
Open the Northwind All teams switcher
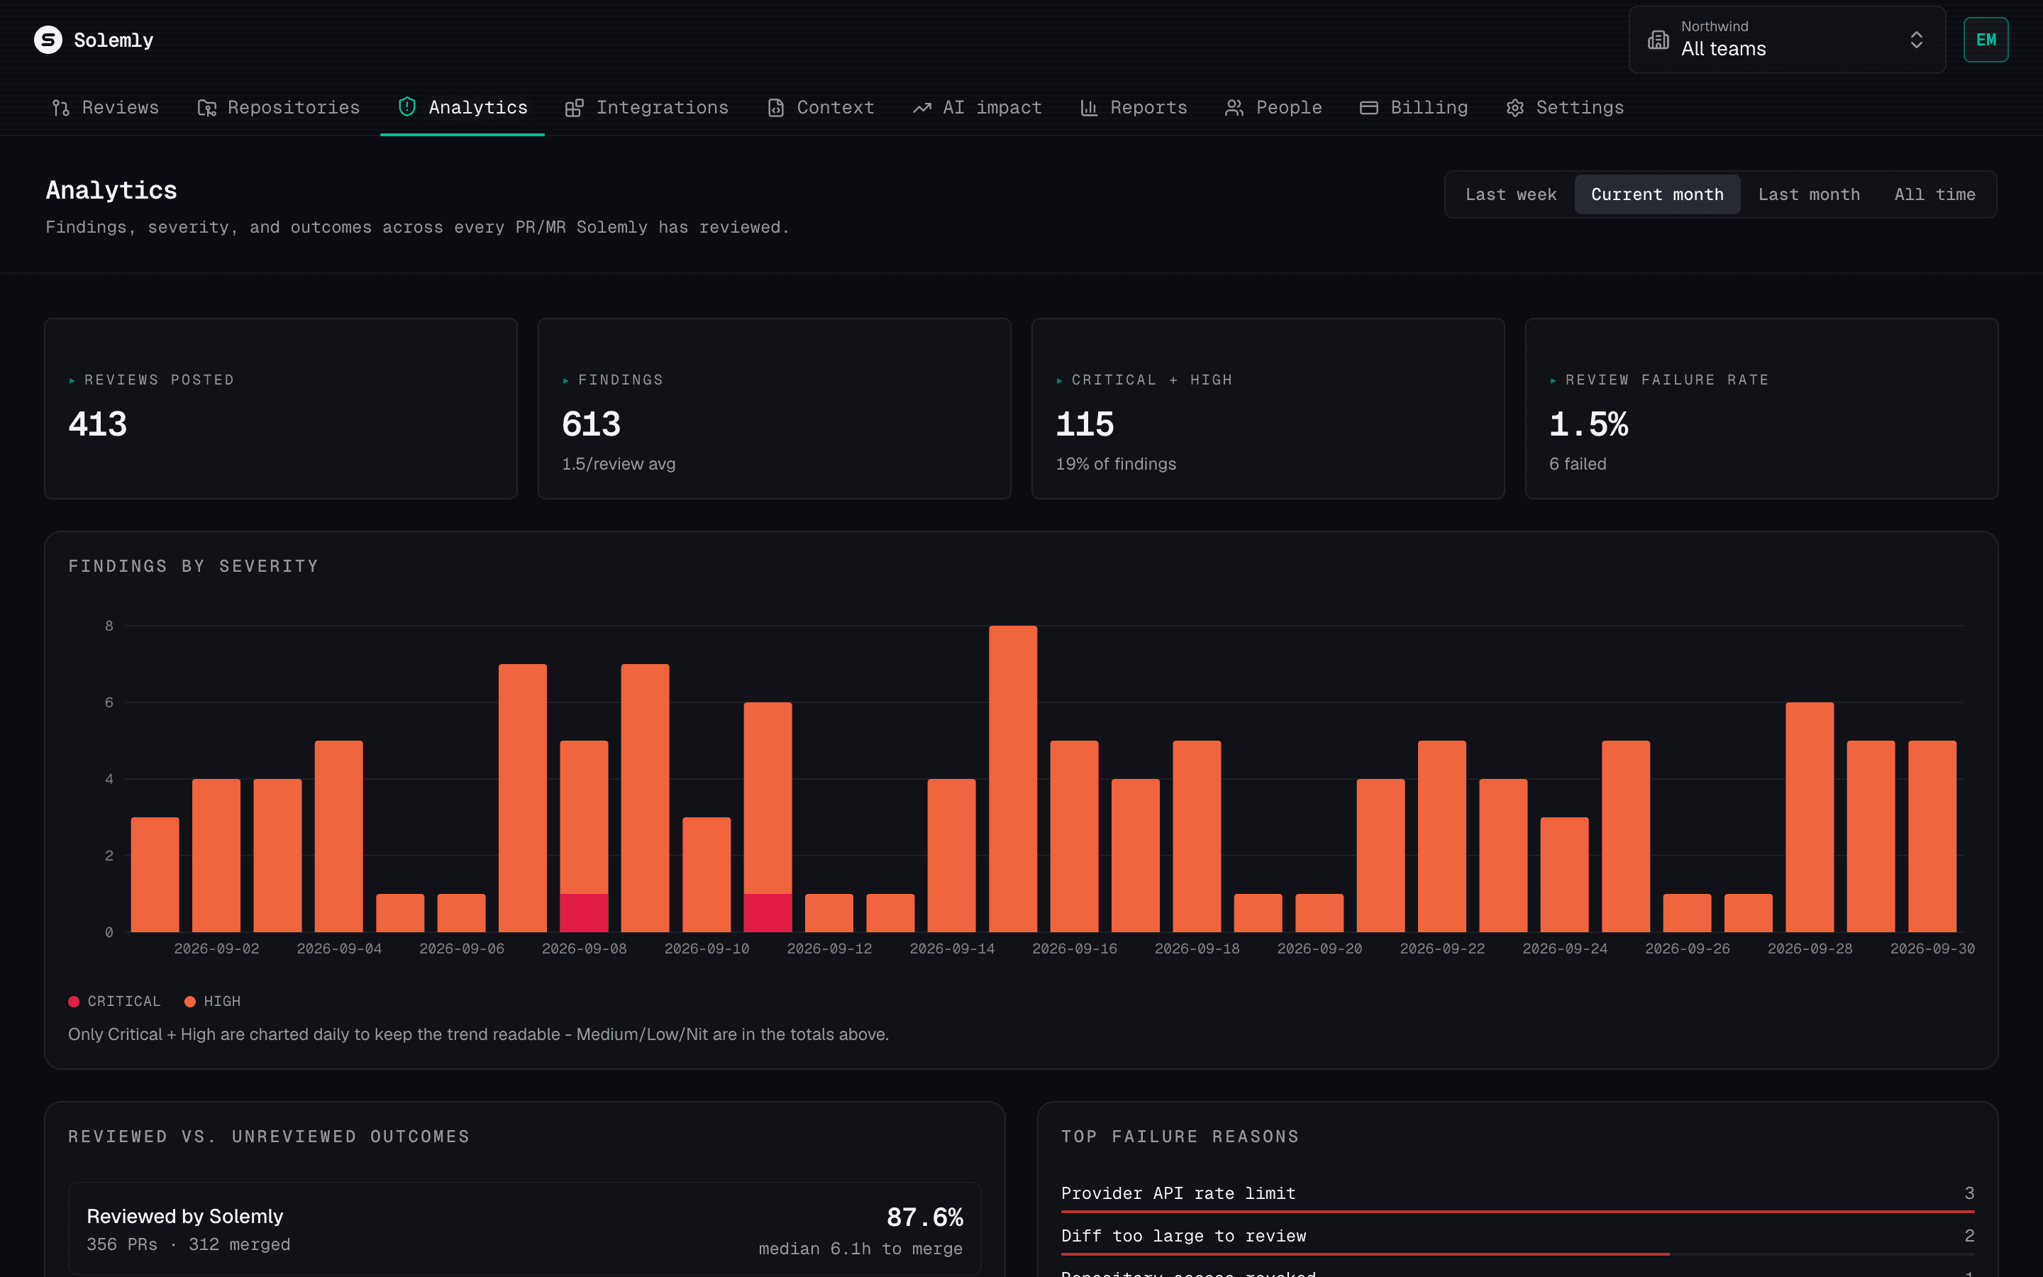pos(1787,40)
